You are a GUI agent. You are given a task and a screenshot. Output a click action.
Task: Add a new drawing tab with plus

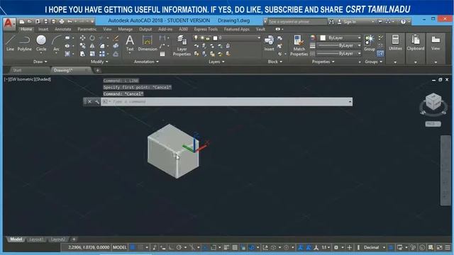pos(98,70)
